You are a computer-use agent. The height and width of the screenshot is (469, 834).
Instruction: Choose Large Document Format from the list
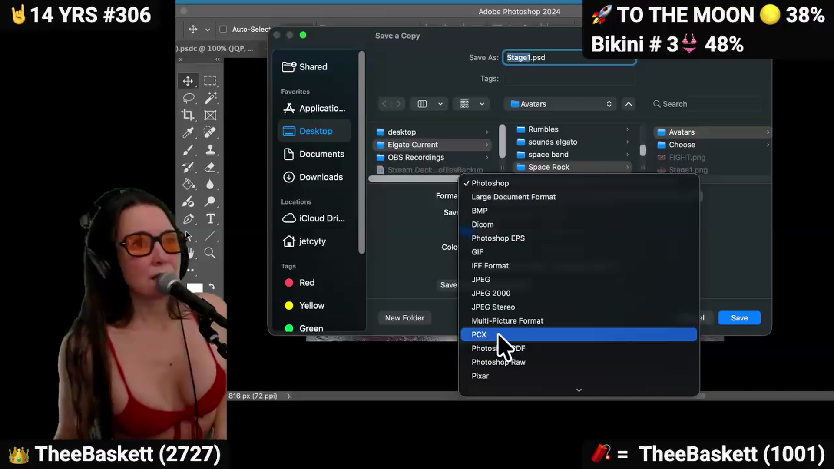point(579,197)
